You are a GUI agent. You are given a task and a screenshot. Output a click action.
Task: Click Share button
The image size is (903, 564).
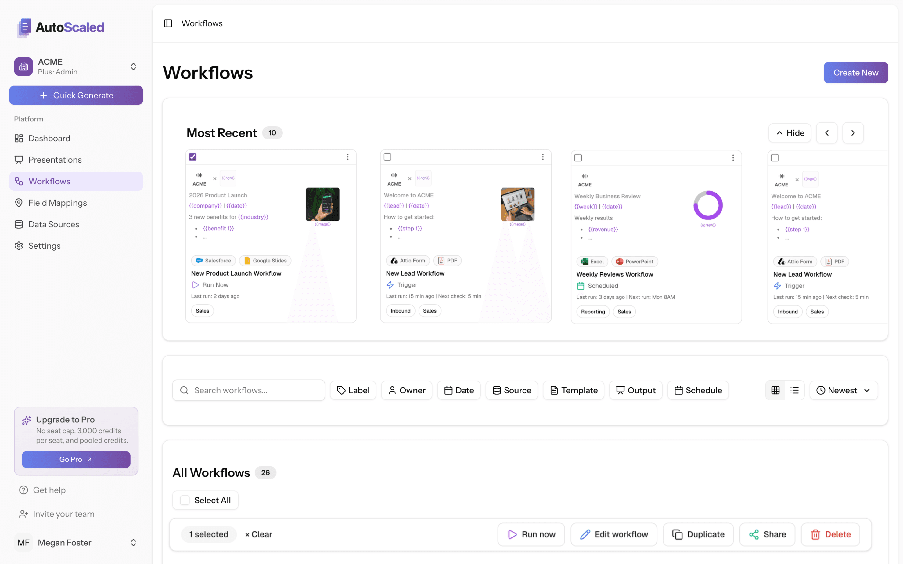click(767, 534)
